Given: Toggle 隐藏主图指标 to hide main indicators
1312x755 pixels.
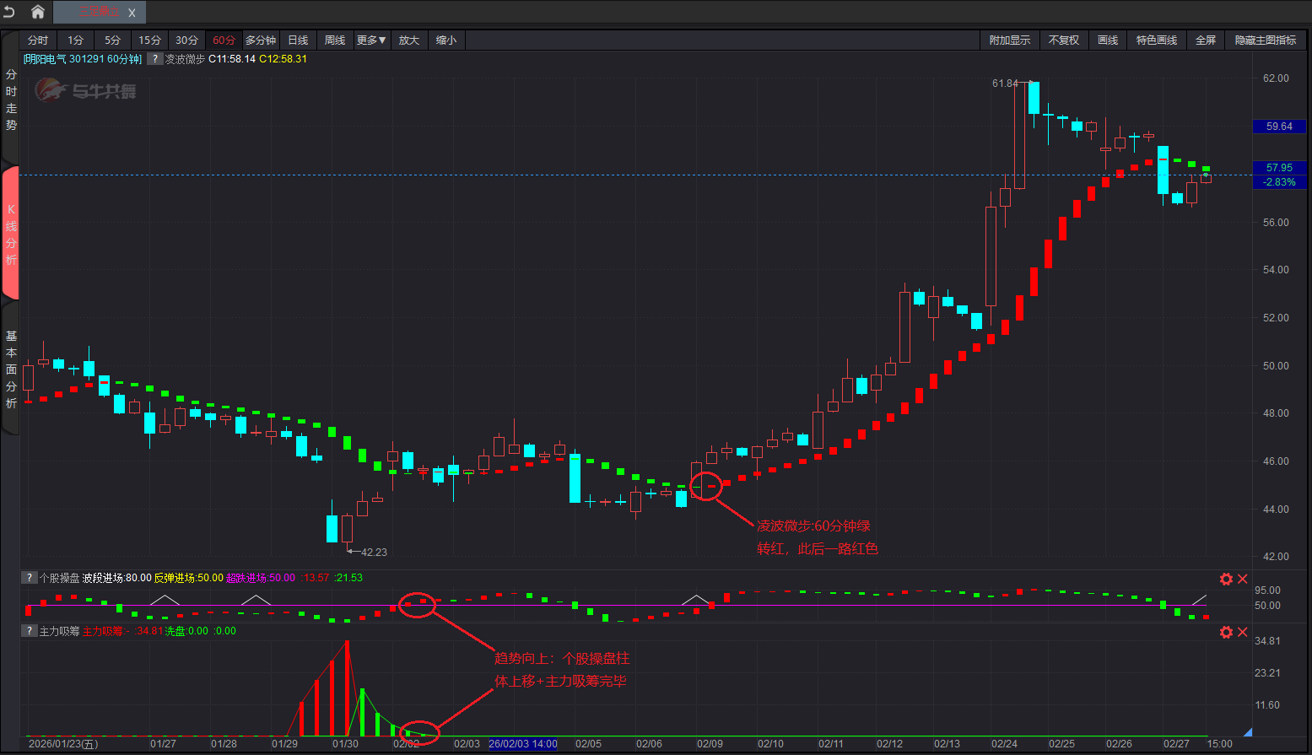Looking at the screenshot, I should click(1265, 40).
